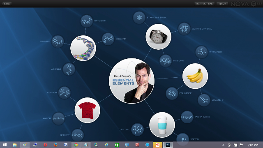
Task: Open the Caffeine molecule bubble
Action: point(138,129)
